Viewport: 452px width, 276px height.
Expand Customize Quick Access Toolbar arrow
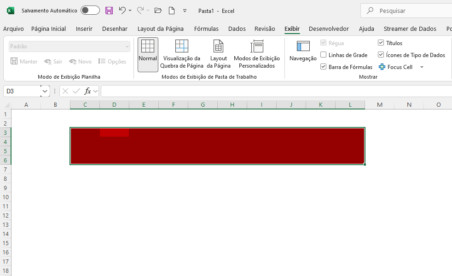185,11
